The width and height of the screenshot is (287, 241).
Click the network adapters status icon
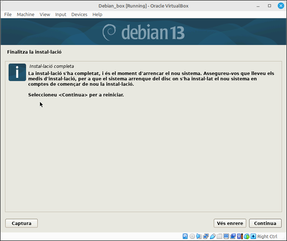click(206, 236)
